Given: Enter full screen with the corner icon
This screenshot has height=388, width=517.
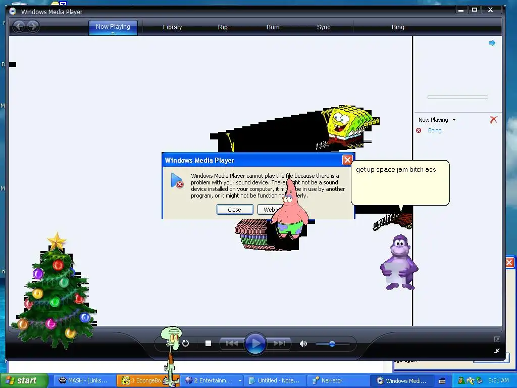Looking at the screenshot, I should tap(497, 339).
